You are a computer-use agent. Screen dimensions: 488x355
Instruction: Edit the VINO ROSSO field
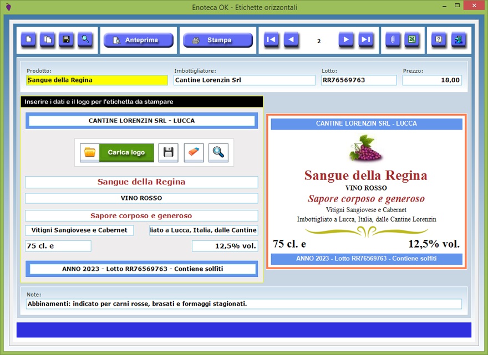point(141,198)
